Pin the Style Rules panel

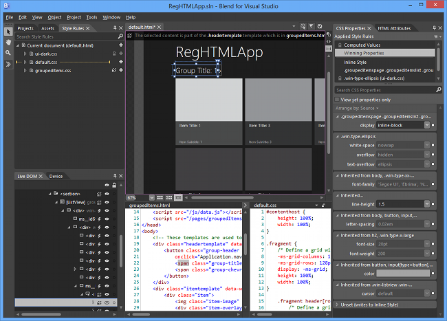115,28
